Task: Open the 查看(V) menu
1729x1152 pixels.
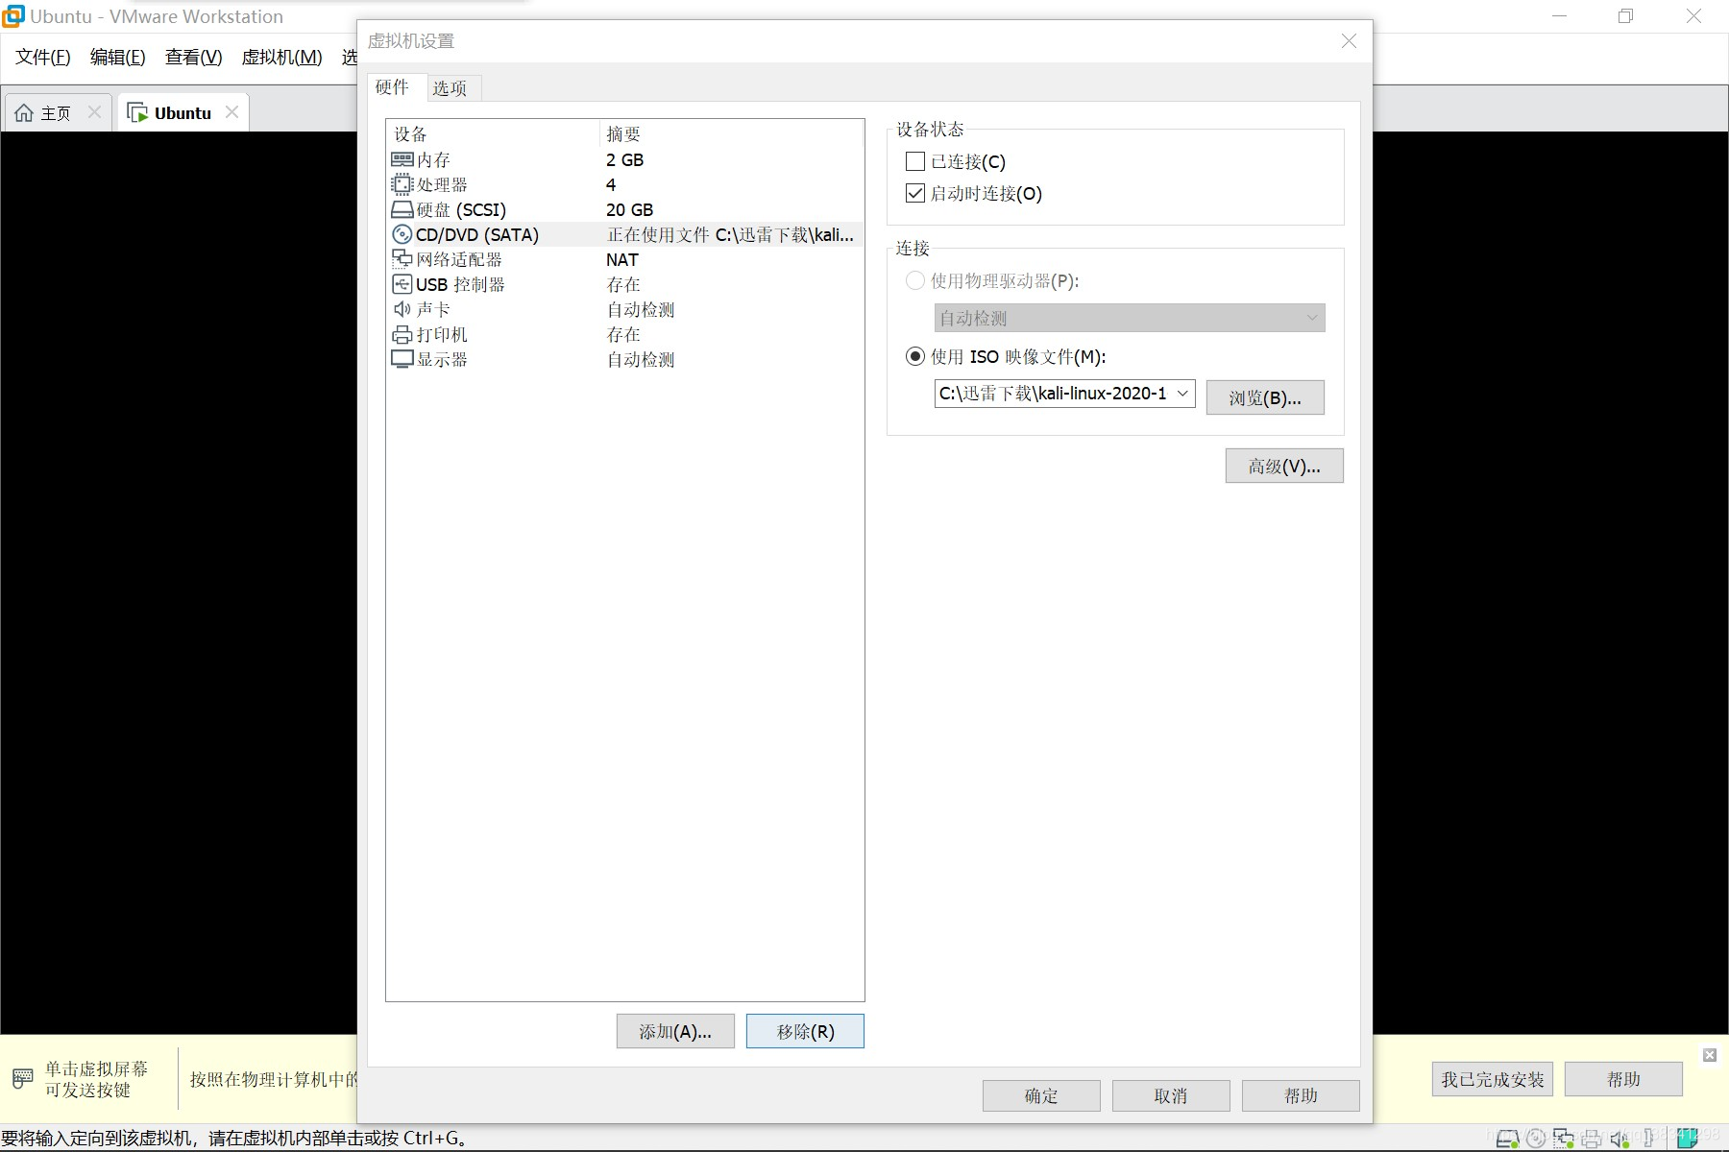Action: pos(193,57)
